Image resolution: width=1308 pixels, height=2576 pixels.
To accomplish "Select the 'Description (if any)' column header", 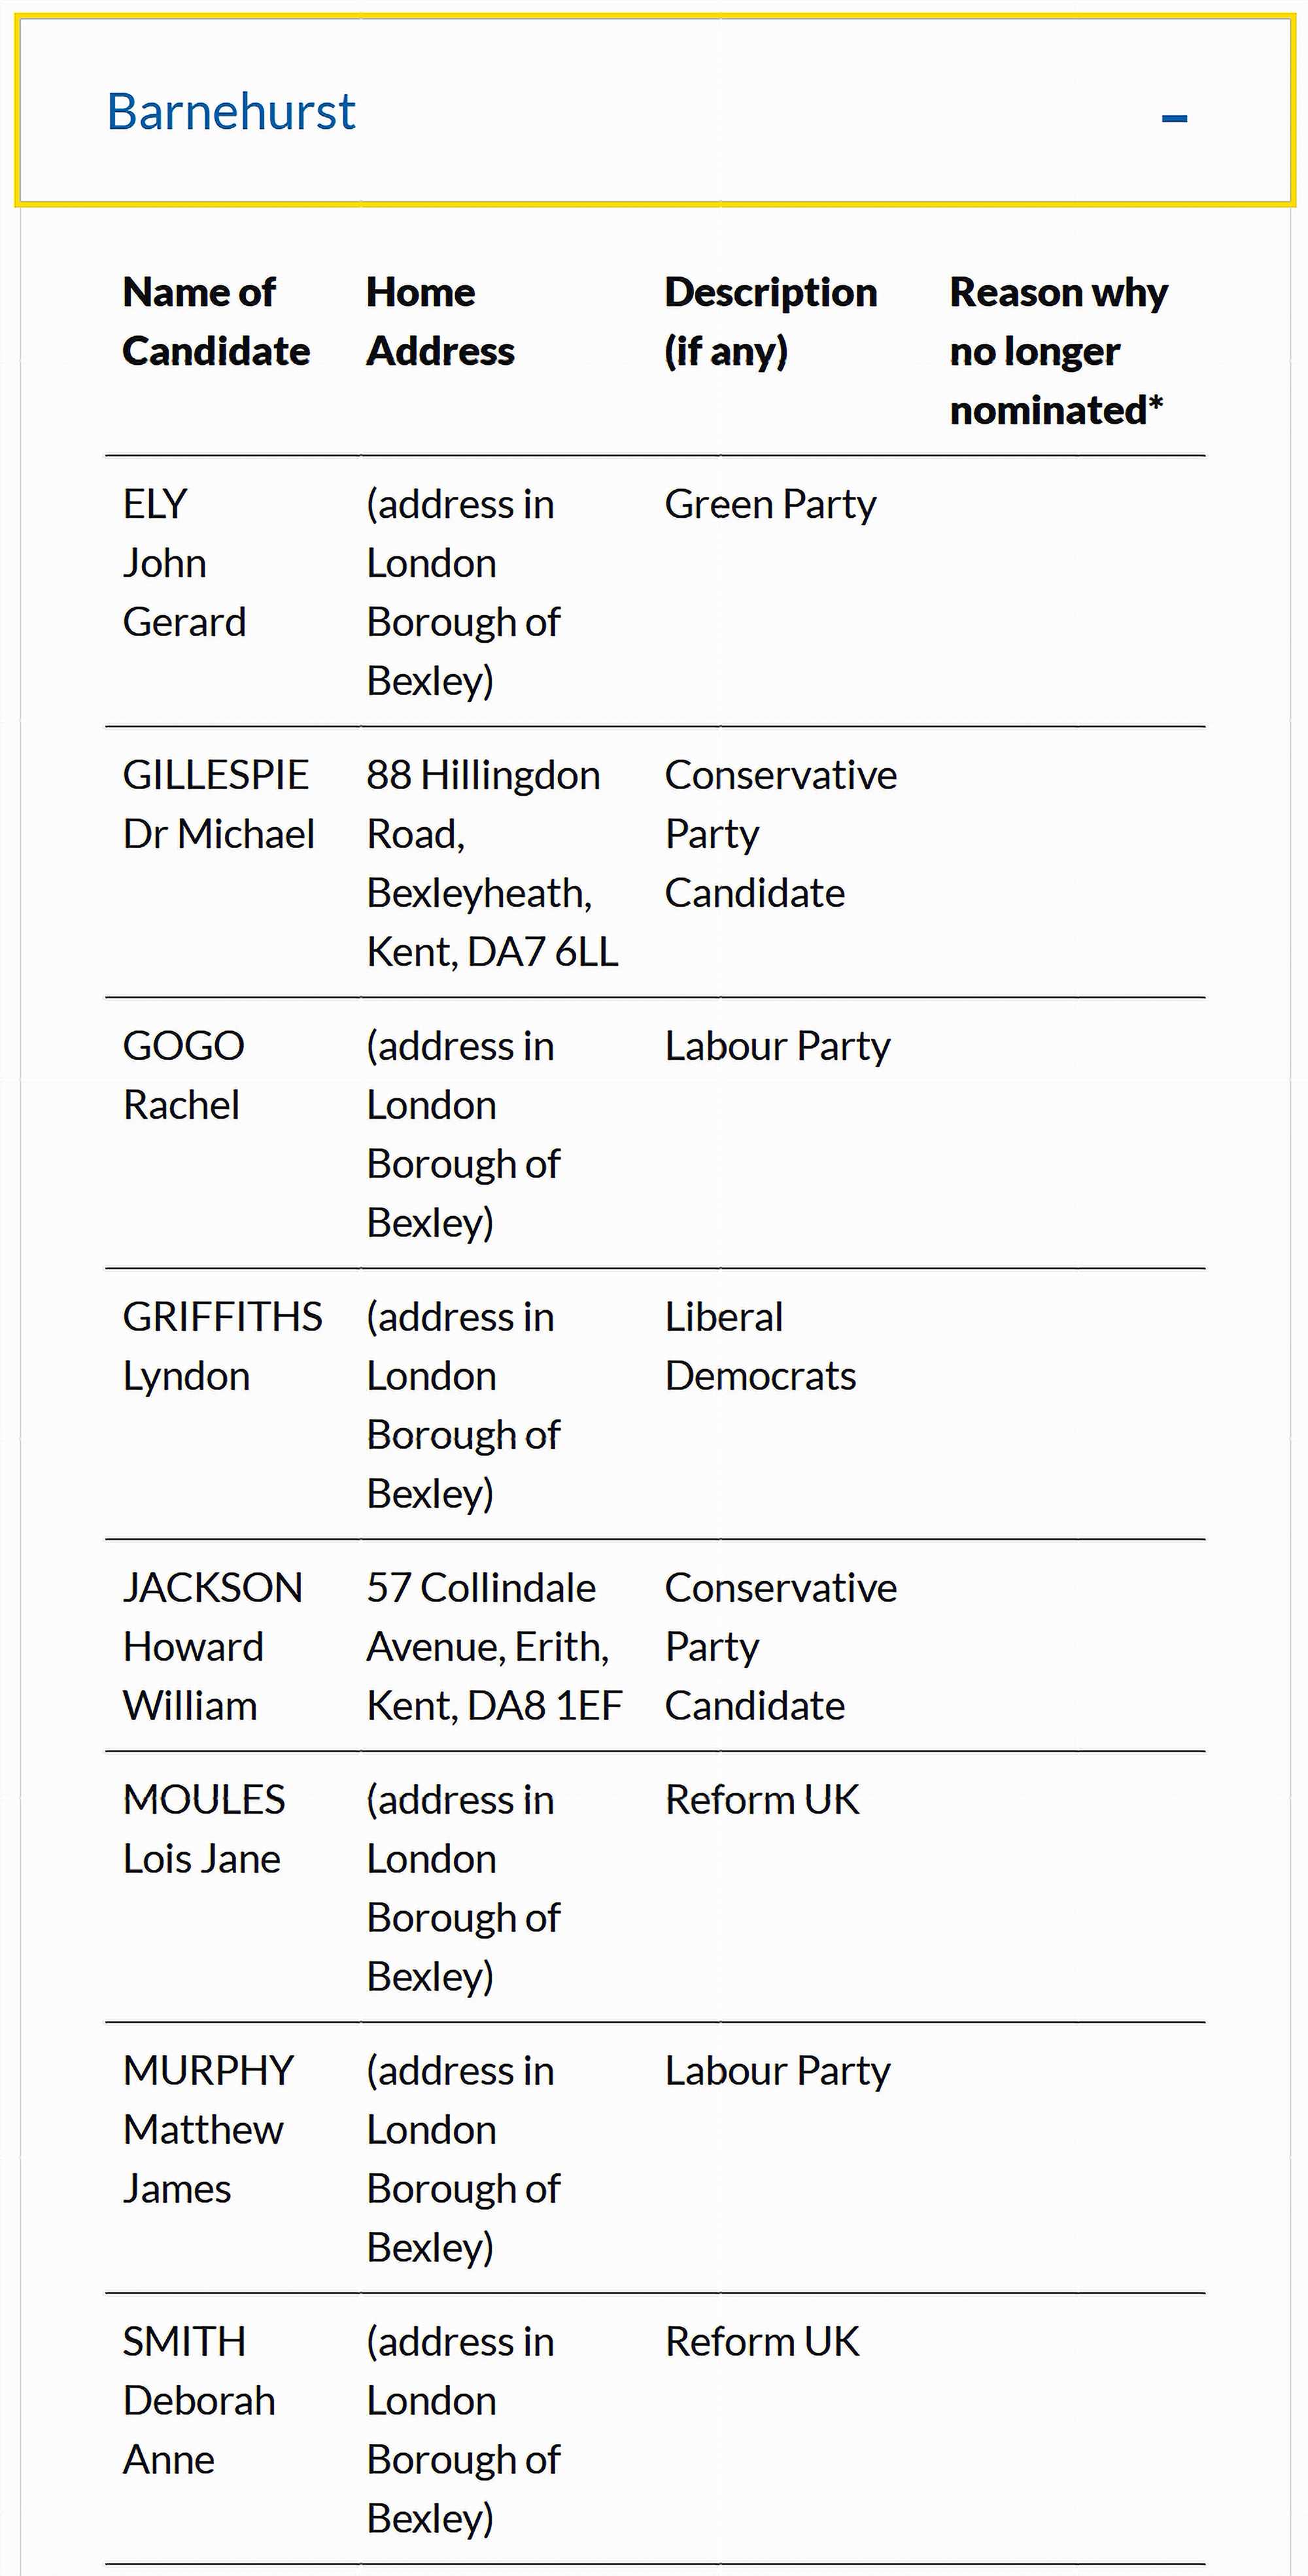I will pyautogui.click(x=770, y=320).
